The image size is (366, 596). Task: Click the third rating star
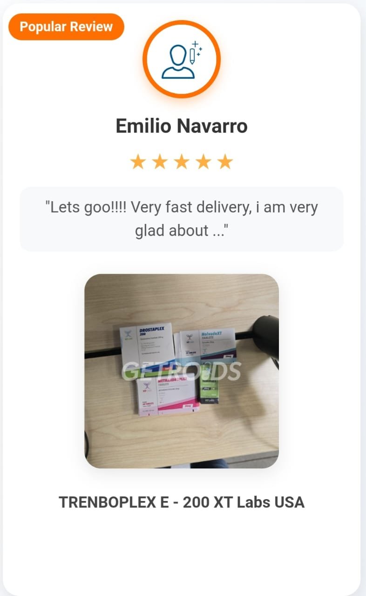(182, 162)
